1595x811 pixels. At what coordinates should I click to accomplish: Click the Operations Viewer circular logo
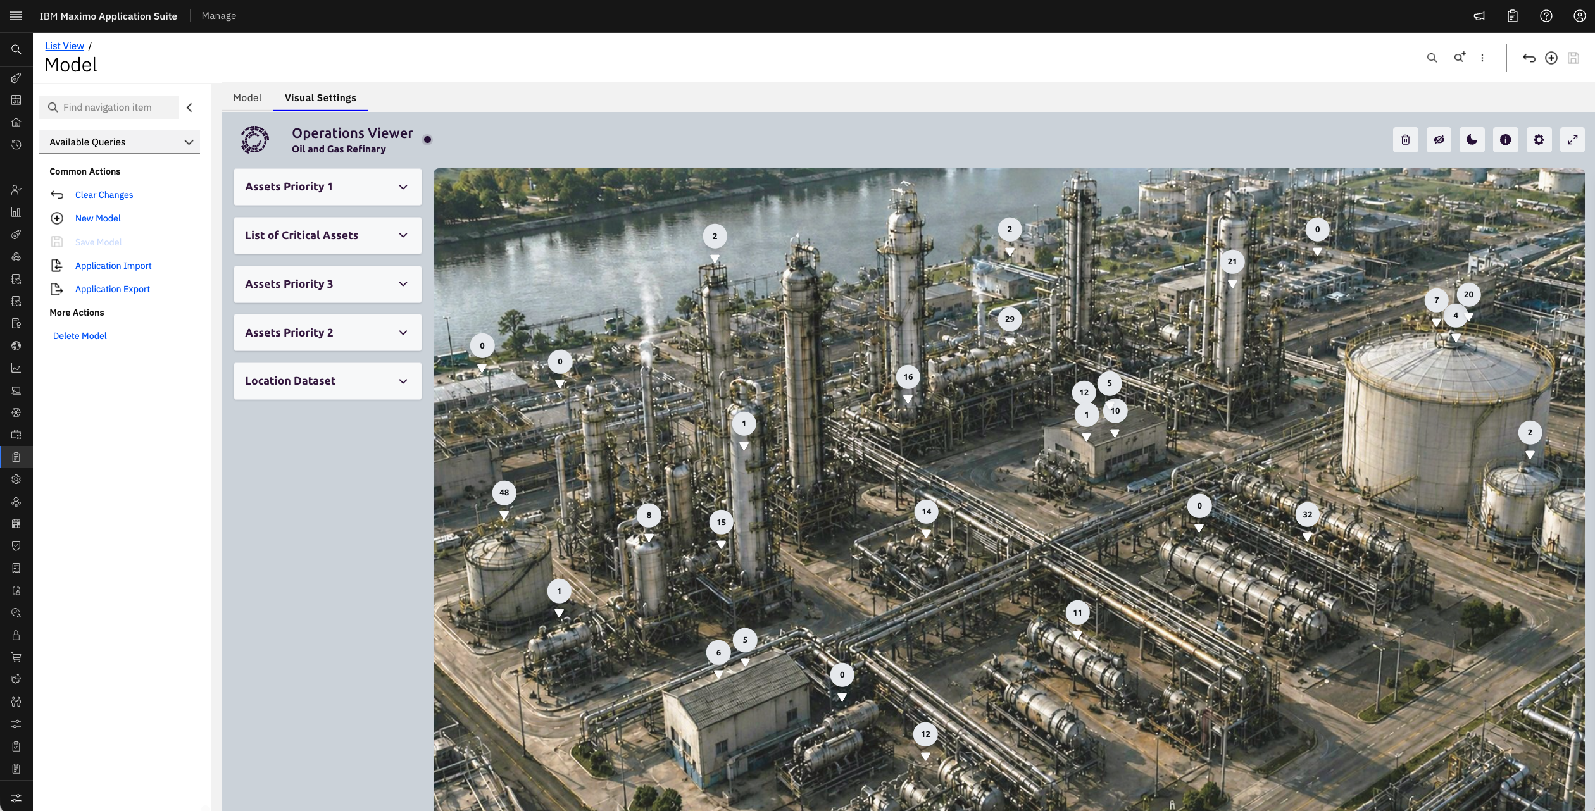tap(255, 139)
